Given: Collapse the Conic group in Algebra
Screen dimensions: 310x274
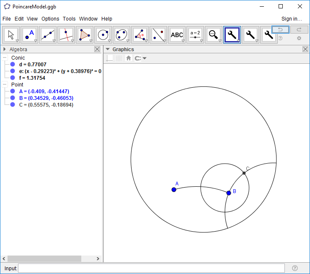Looking at the screenshot, I should pos(5,58).
